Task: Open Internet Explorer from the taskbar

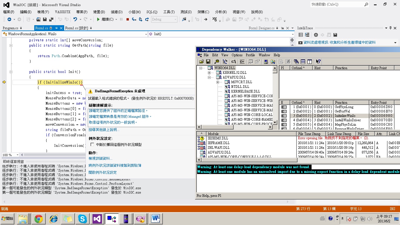Action: tap(54, 219)
